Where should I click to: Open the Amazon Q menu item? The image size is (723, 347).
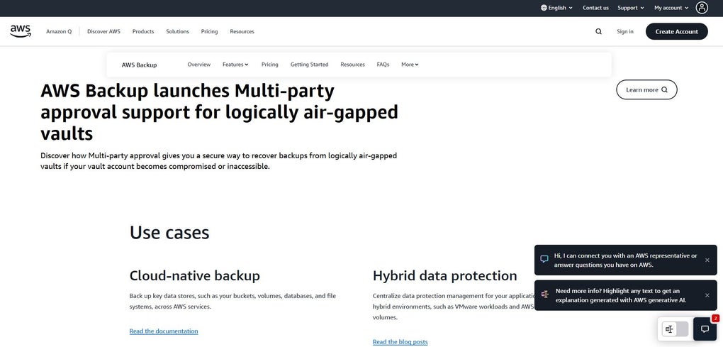pyautogui.click(x=59, y=31)
